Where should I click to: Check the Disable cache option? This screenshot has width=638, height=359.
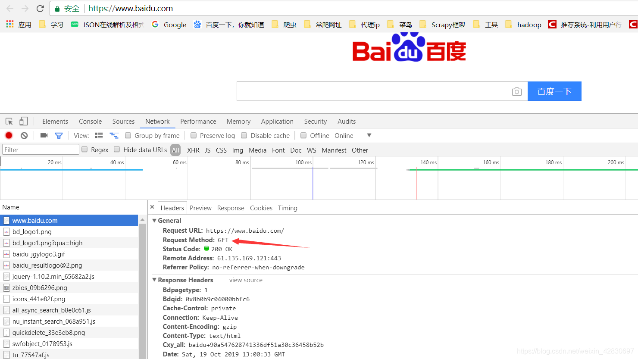point(244,135)
